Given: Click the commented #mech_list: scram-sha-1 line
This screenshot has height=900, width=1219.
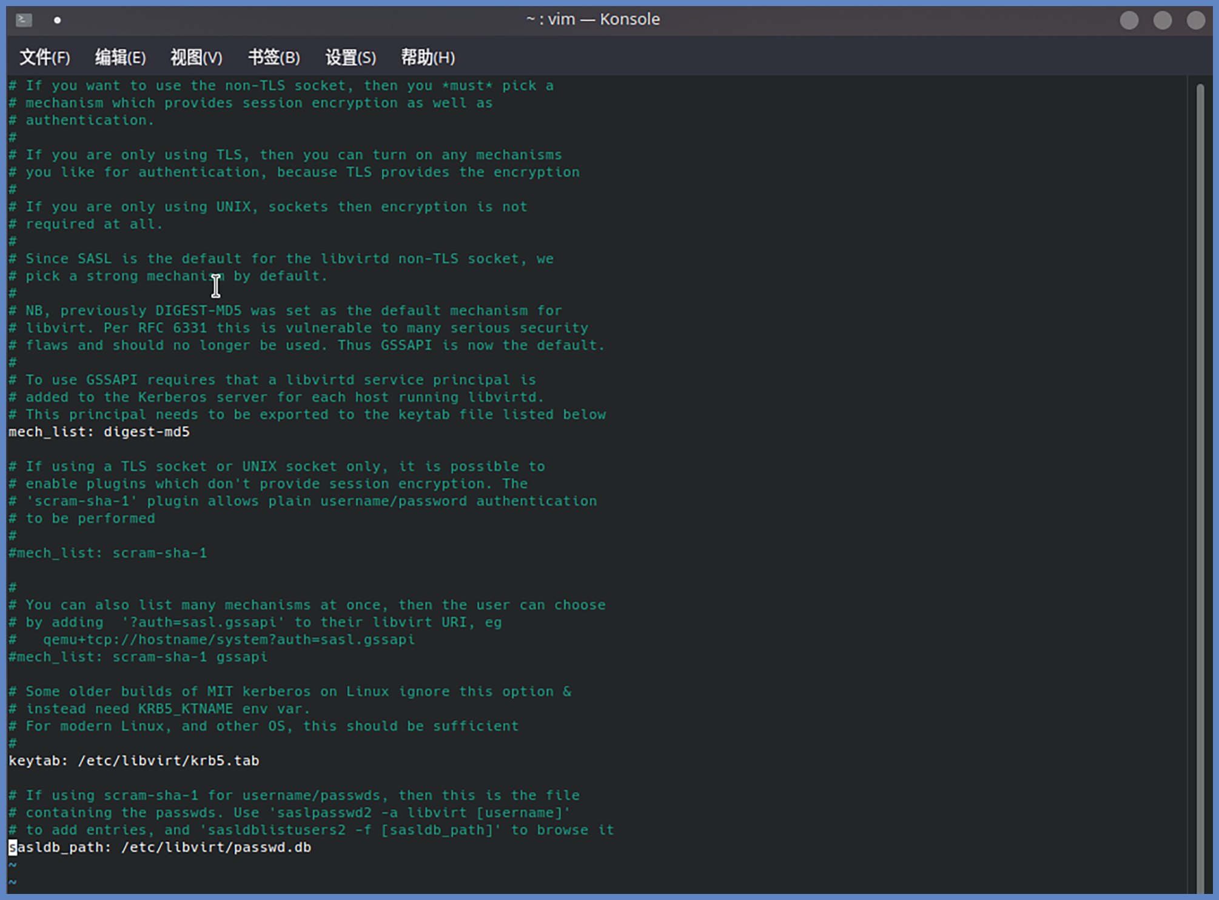Looking at the screenshot, I should [x=107, y=553].
